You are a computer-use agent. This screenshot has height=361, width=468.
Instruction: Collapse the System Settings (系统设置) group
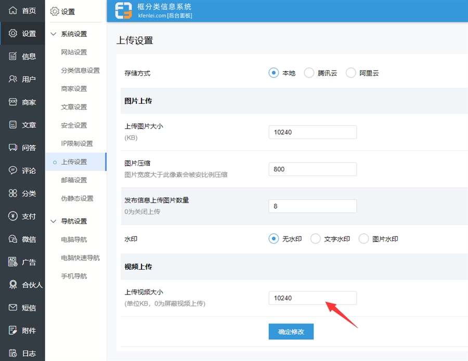[53, 34]
